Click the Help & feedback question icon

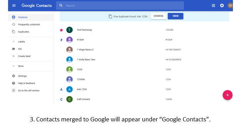pos(13,83)
